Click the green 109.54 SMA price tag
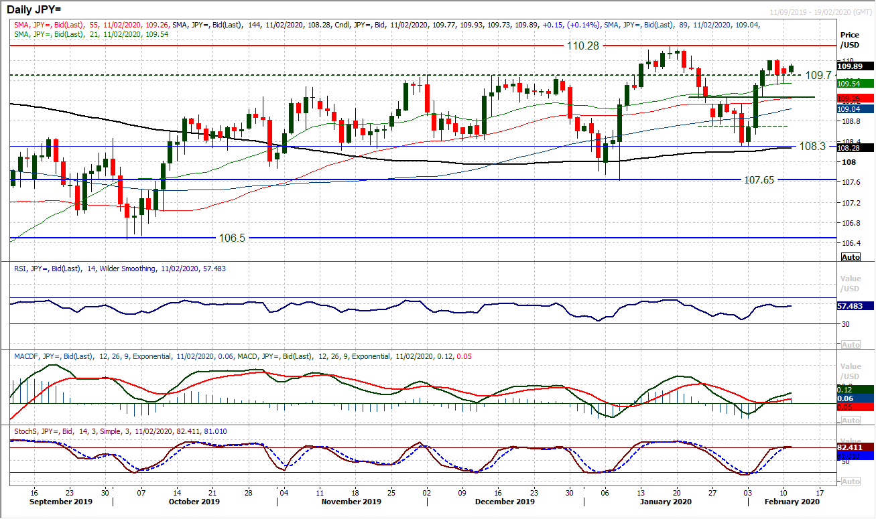This screenshot has height=519, width=876. (855, 84)
